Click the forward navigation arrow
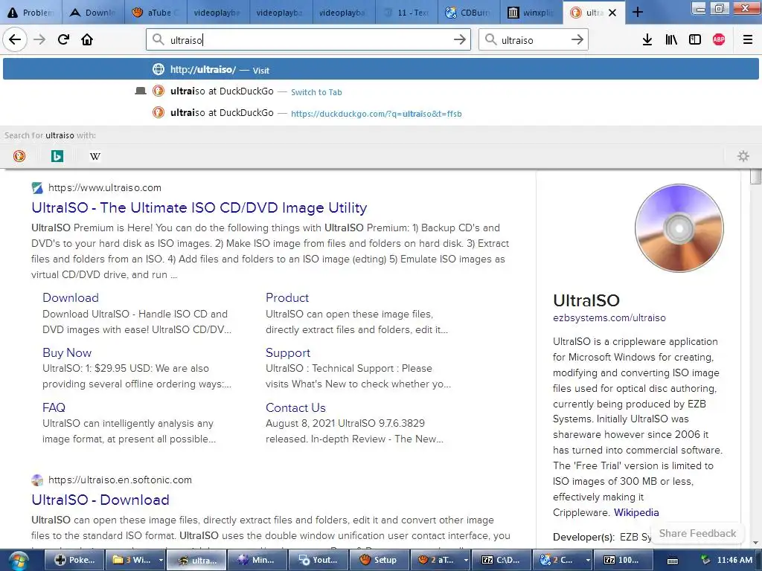The height and width of the screenshot is (571, 762). pos(39,39)
